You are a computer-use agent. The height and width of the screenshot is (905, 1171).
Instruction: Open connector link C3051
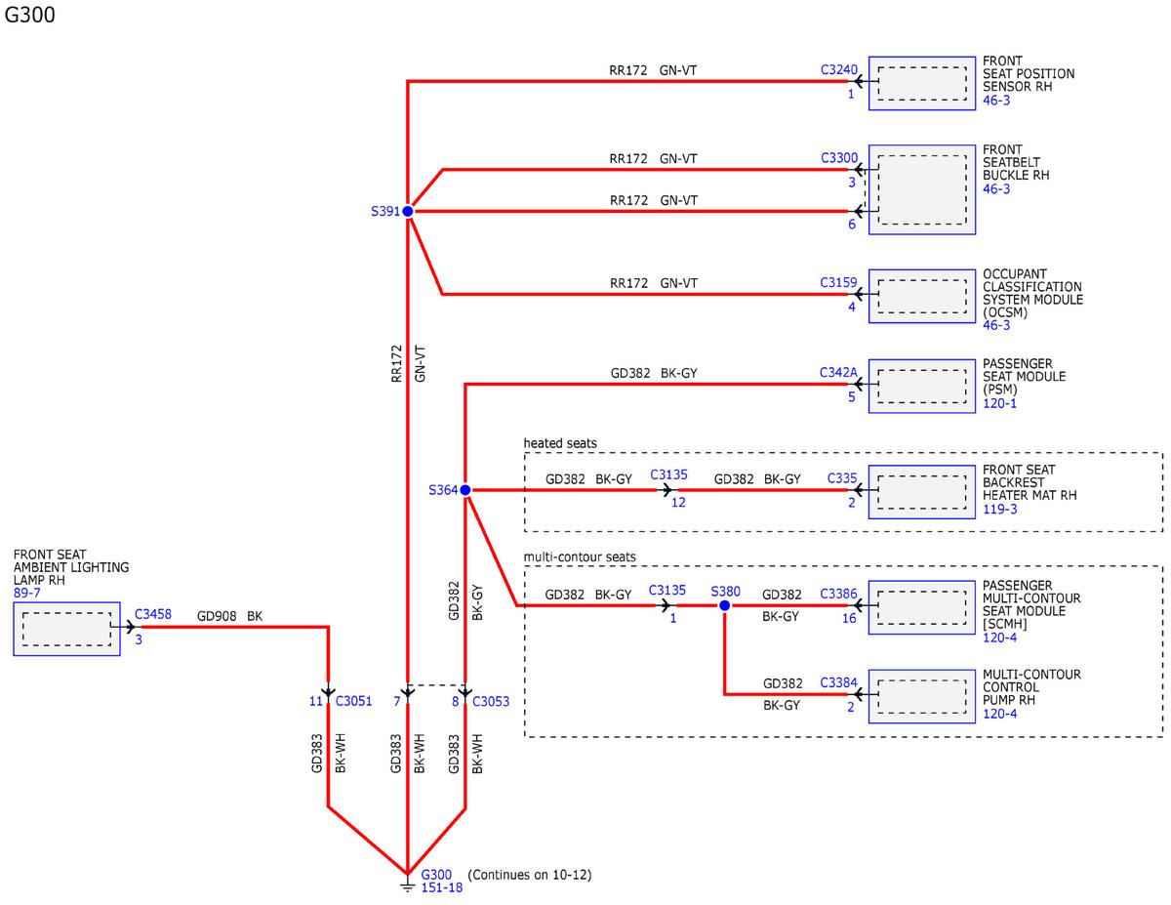354,701
